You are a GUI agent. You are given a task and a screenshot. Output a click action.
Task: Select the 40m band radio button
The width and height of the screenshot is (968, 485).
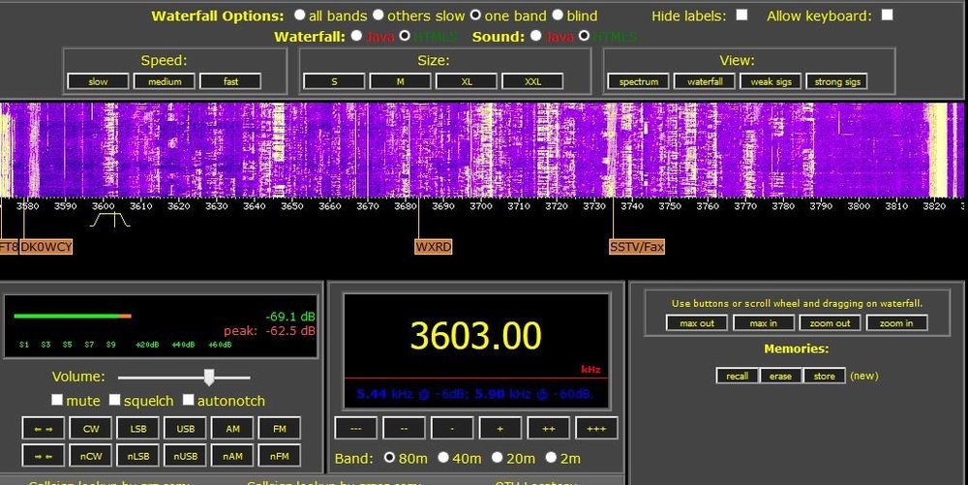coord(443,458)
